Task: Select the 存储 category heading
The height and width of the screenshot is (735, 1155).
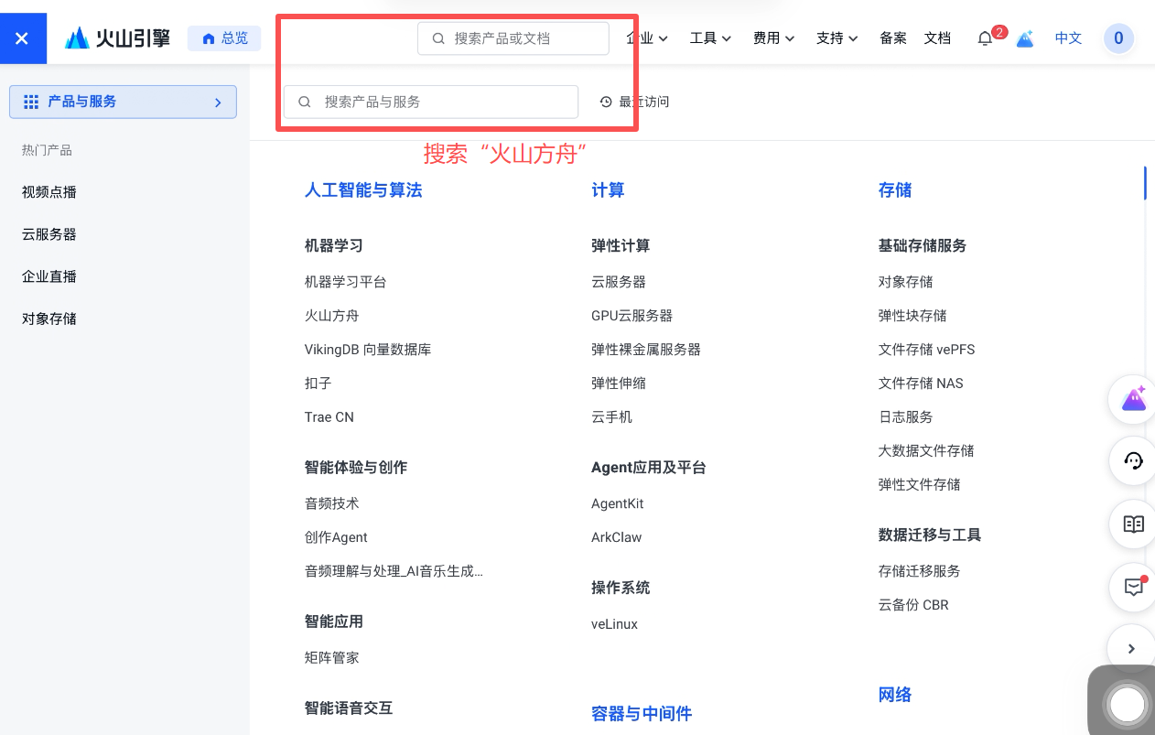Action: (x=895, y=190)
